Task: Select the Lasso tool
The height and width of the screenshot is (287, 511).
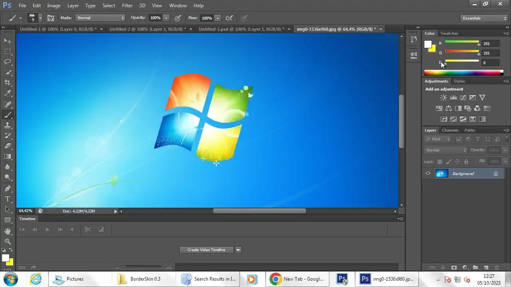Action: tap(8, 61)
